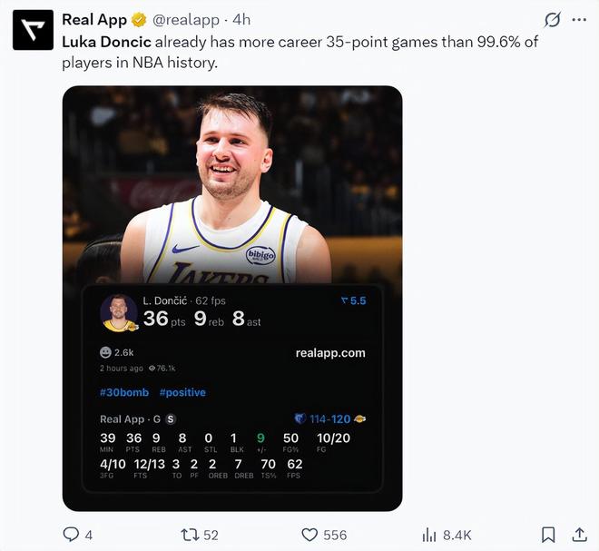Click the 114-120 score display

(x=330, y=418)
